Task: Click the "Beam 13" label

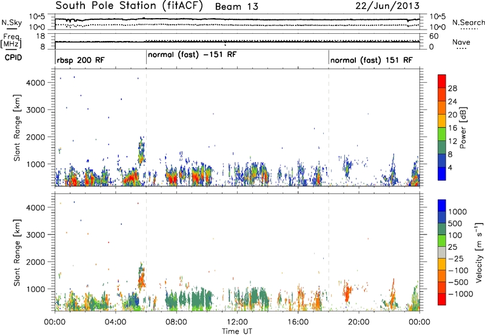Action: click(236, 7)
